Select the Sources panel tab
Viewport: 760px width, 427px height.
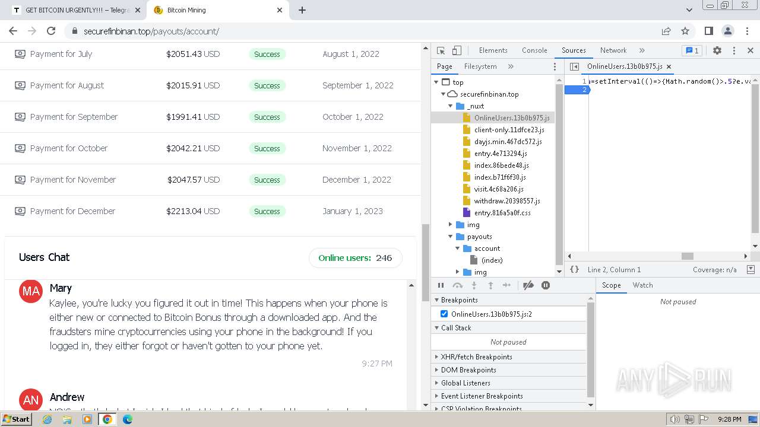pyautogui.click(x=574, y=50)
